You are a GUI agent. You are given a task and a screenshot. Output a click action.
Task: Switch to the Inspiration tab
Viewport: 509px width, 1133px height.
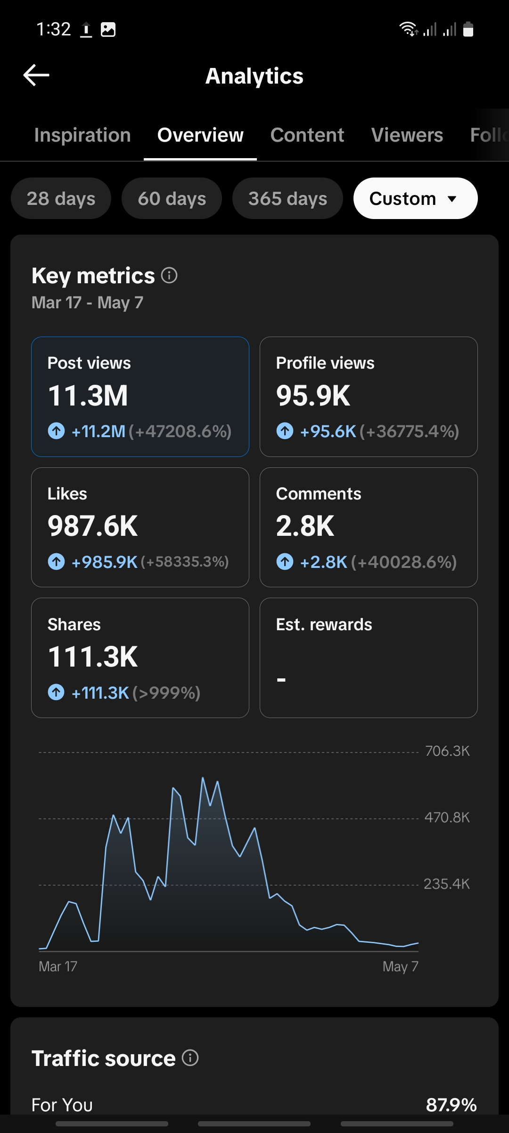[82, 135]
